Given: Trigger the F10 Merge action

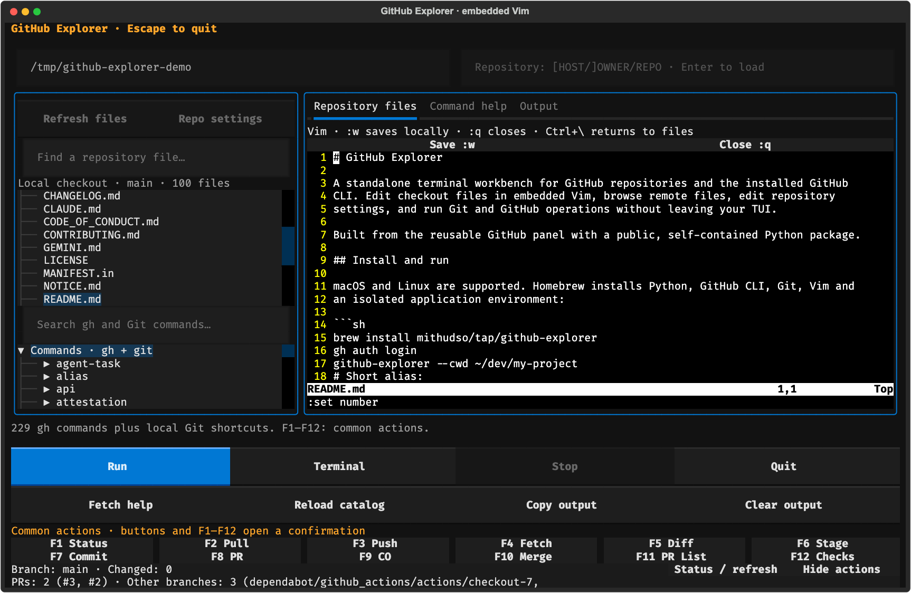Looking at the screenshot, I should click(524, 557).
